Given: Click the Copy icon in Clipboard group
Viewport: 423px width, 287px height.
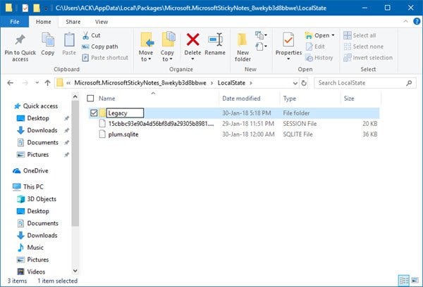Looking at the screenshot, I should [x=48, y=40].
